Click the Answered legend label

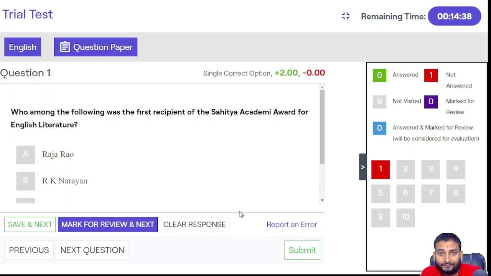pyautogui.click(x=405, y=75)
